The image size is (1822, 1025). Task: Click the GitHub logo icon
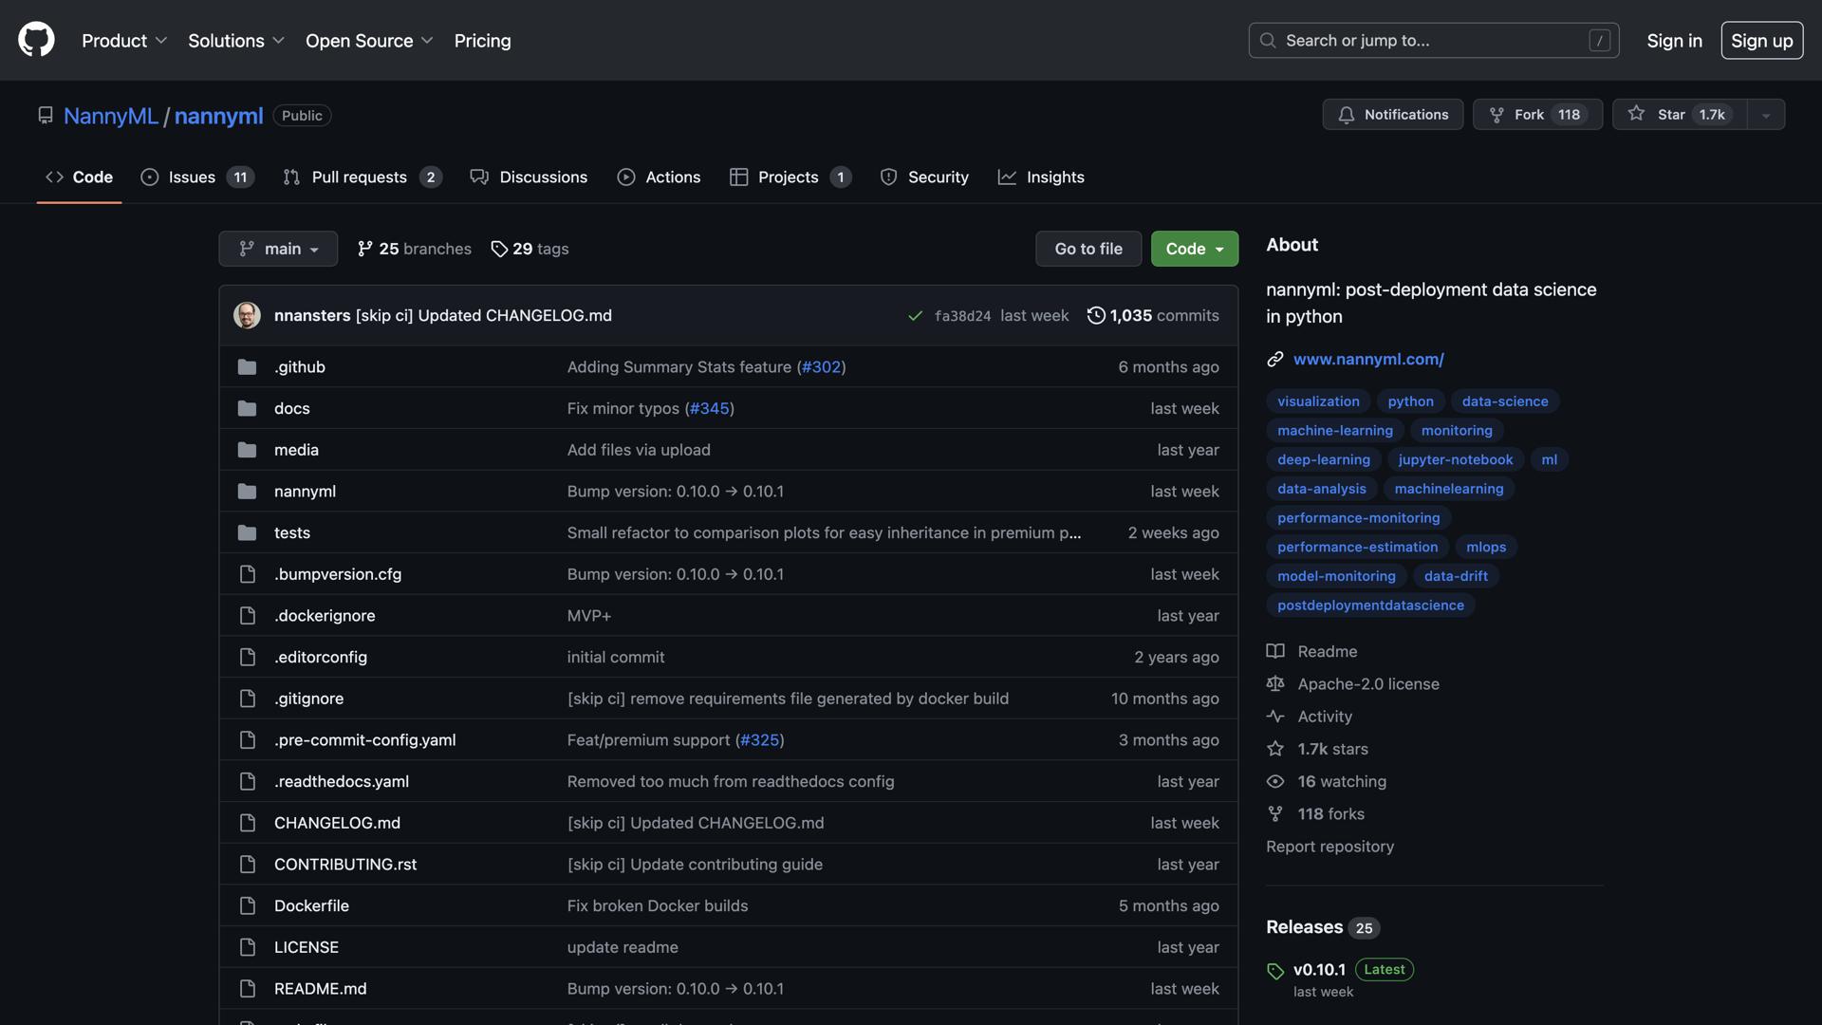tap(36, 40)
